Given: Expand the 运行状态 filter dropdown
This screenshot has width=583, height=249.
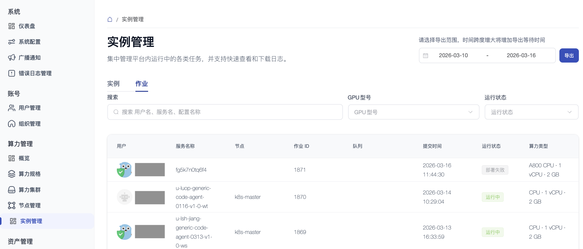Looking at the screenshot, I should pos(531,112).
